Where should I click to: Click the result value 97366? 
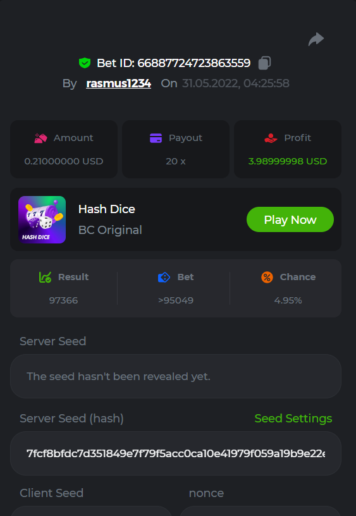click(x=63, y=300)
